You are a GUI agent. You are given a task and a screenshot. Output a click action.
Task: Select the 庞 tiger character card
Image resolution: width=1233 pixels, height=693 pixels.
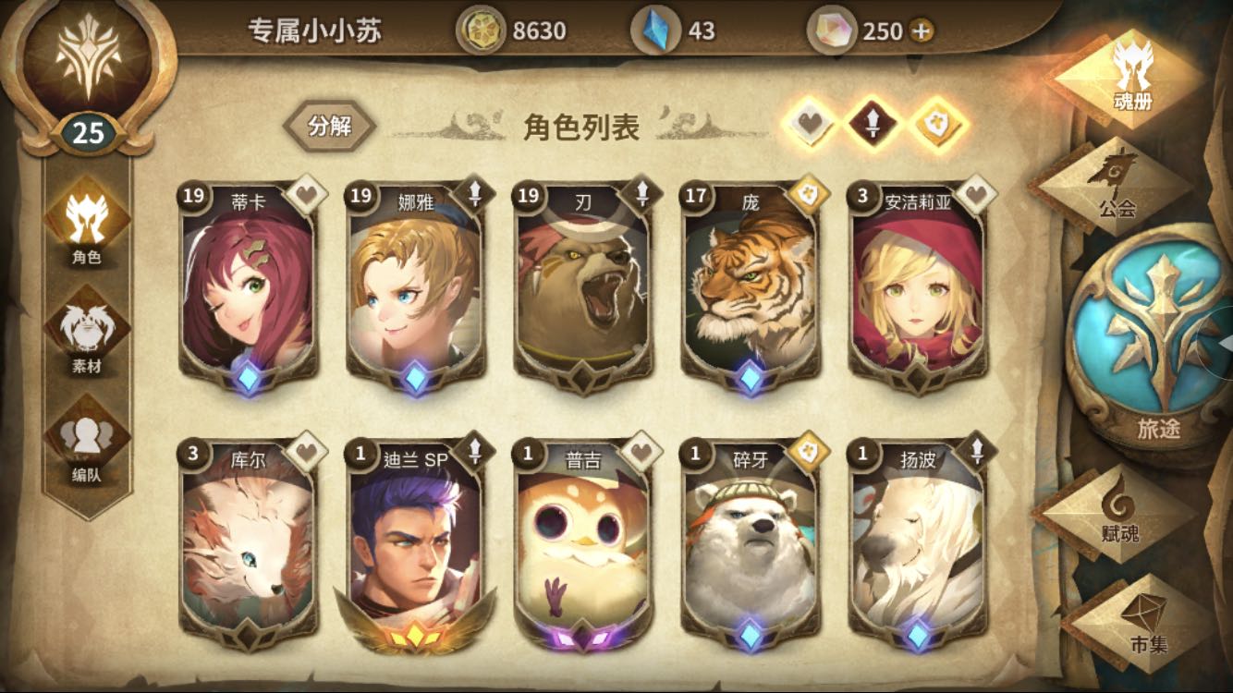click(x=751, y=286)
